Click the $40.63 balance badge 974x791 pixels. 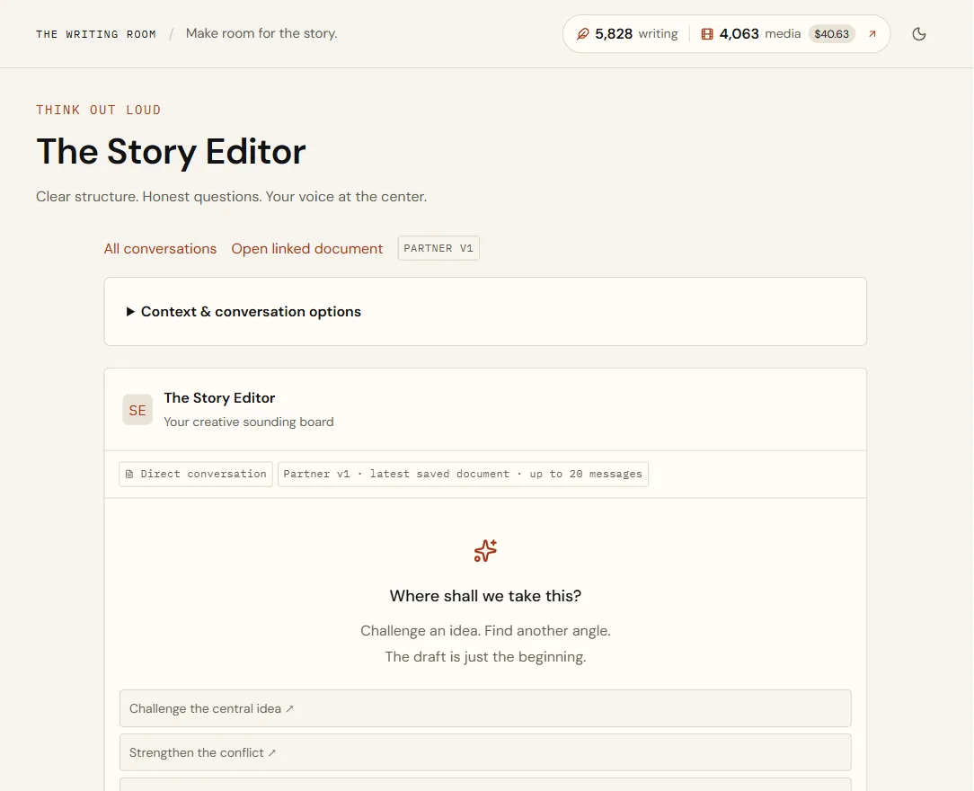(x=831, y=34)
